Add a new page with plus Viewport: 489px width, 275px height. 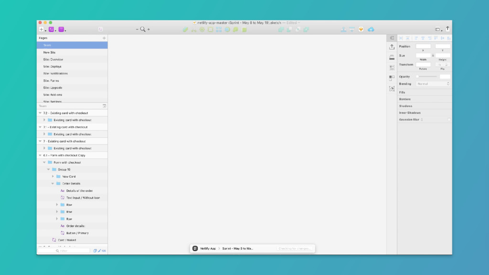pyautogui.click(x=104, y=38)
